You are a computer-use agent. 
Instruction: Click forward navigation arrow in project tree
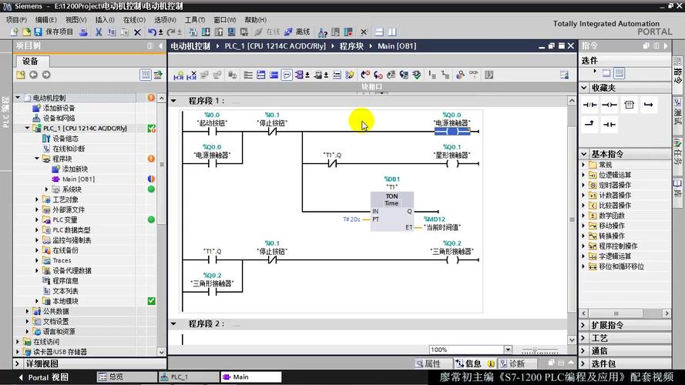[46, 75]
